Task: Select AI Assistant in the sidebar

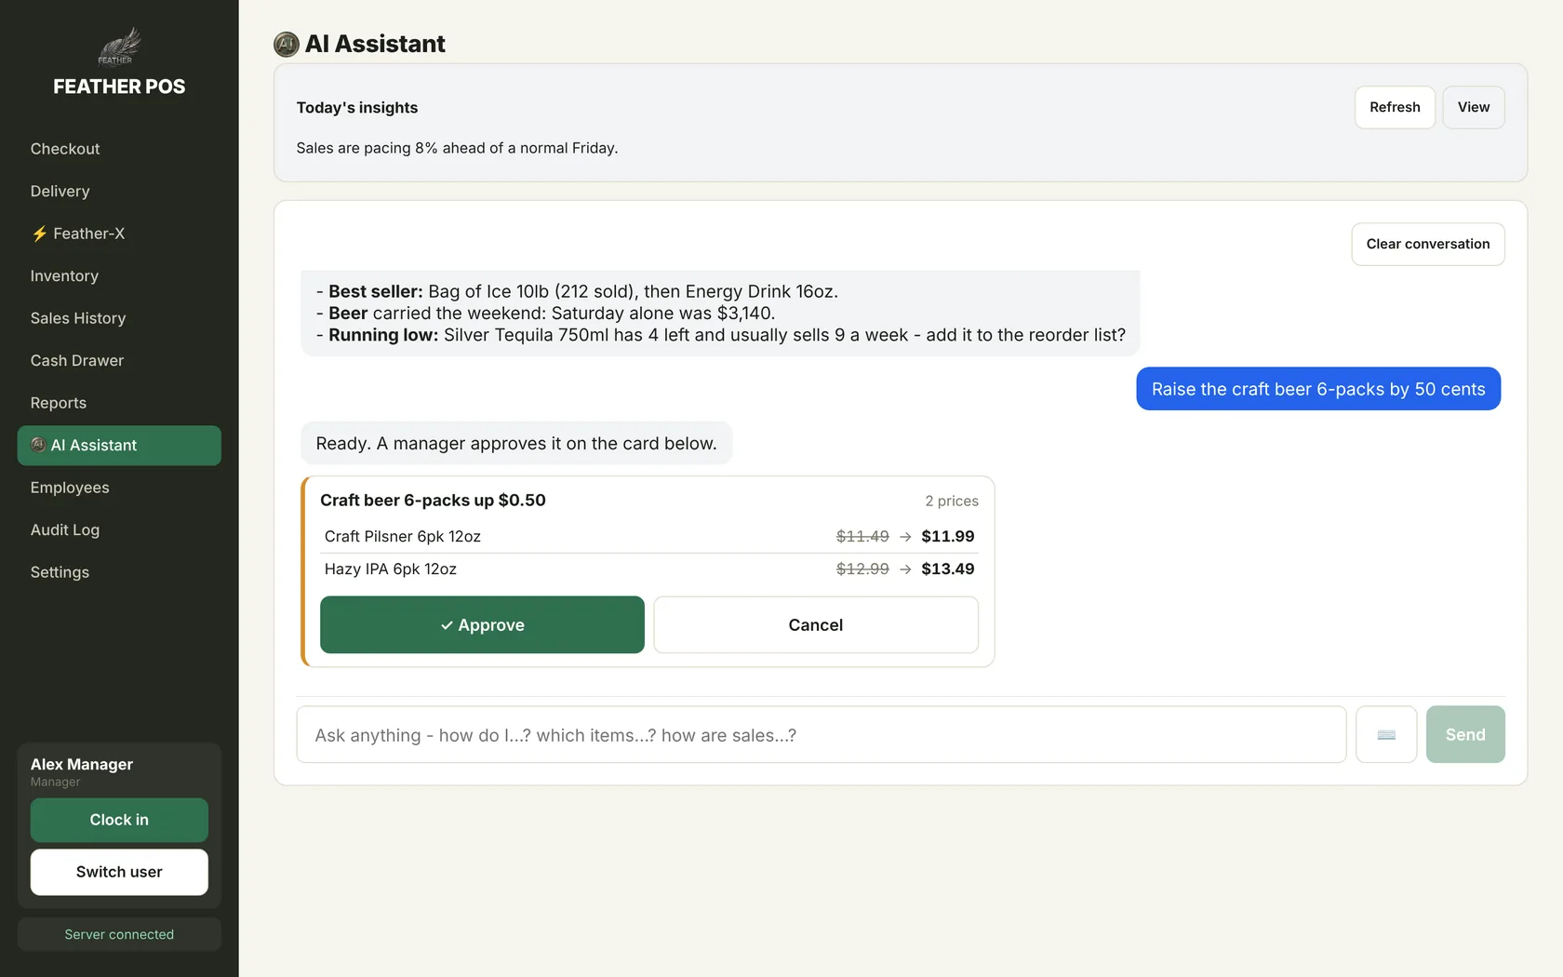Action: [x=119, y=446]
